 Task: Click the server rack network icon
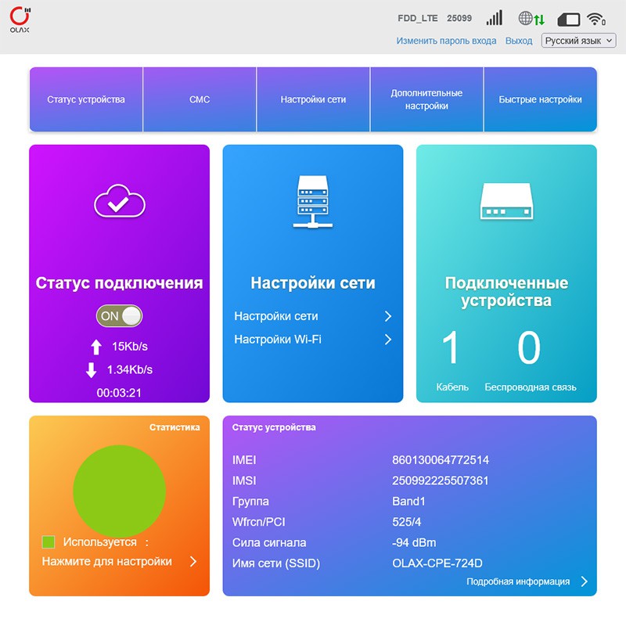point(313,201)
